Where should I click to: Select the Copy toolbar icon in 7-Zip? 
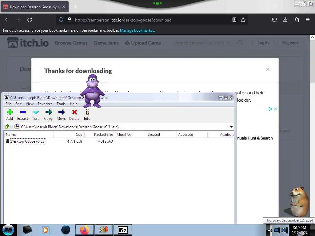click(x=48, y=115)
